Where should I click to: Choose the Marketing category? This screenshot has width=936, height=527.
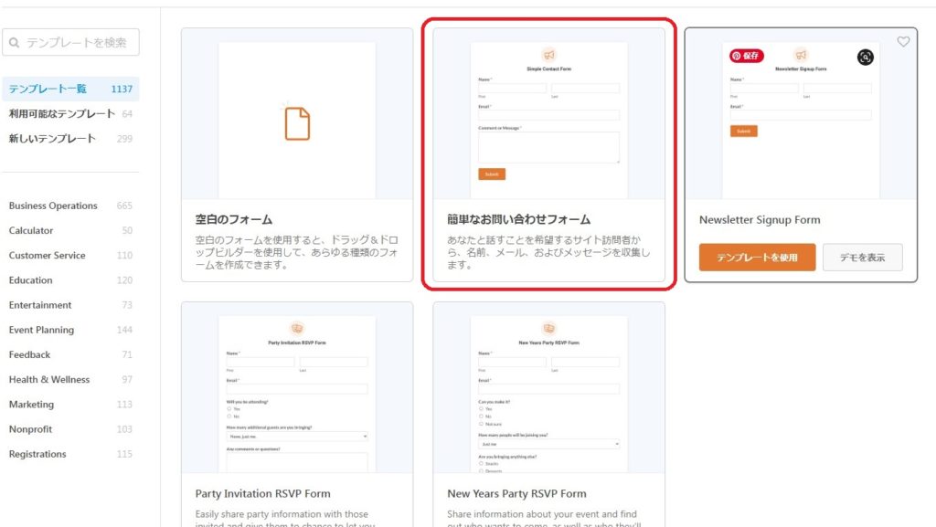31,405
